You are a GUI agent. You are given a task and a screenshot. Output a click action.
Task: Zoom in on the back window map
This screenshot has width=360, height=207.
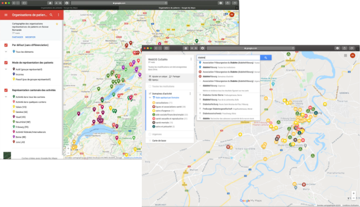(x=68, y=149)
